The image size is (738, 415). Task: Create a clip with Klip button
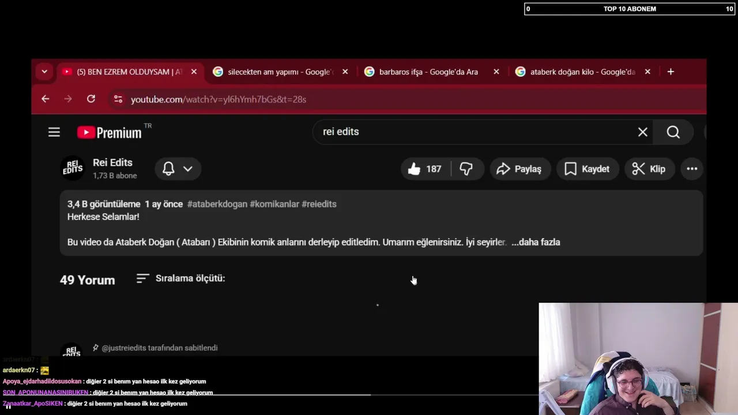pyautogui.click(x=649, y=169)
